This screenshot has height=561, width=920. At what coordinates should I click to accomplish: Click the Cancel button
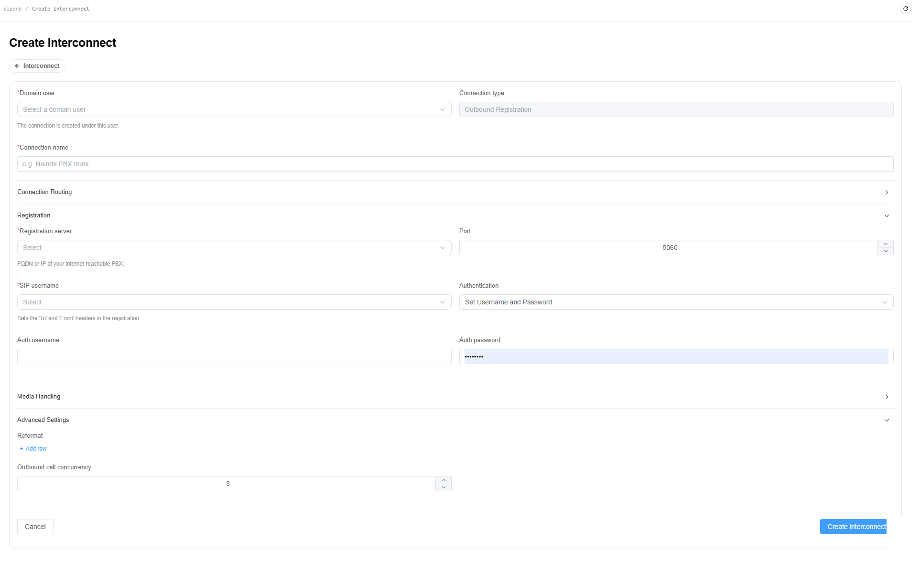[35, 527]
